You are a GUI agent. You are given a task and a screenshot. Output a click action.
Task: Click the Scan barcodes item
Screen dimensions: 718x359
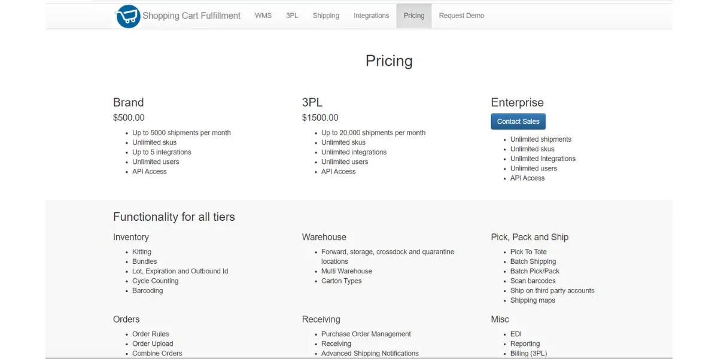coord(533,281)
